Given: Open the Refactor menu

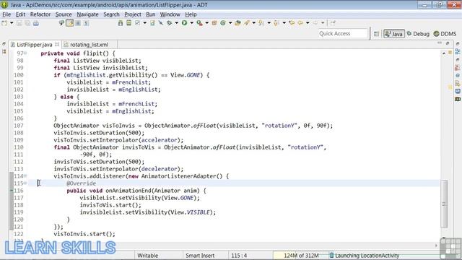Looking at the screenshot, I should (x=40, y=14).
